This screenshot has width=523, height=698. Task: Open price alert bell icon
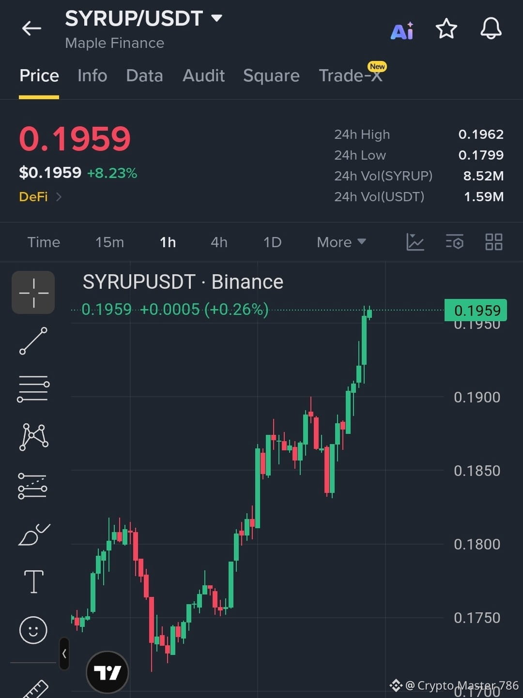(491, 29)
